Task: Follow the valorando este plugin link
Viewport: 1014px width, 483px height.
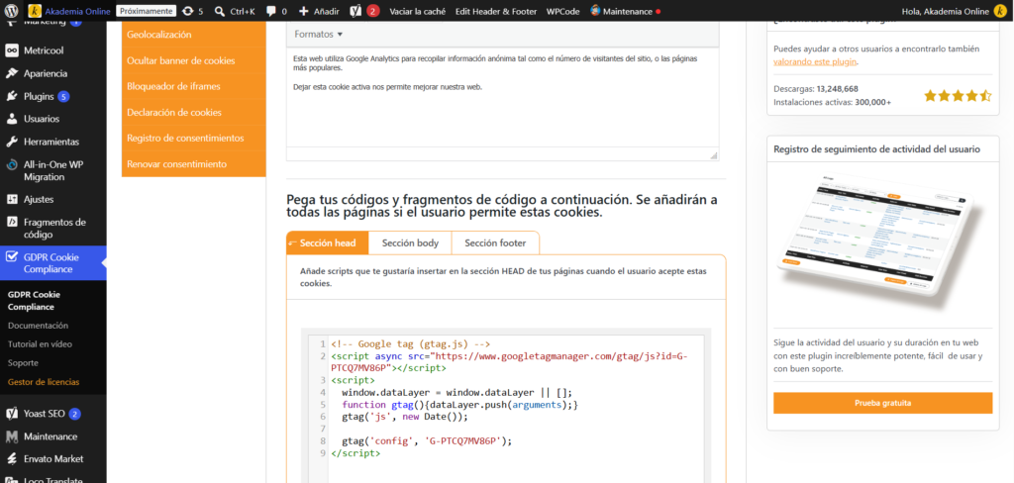Action: point(815,61)
